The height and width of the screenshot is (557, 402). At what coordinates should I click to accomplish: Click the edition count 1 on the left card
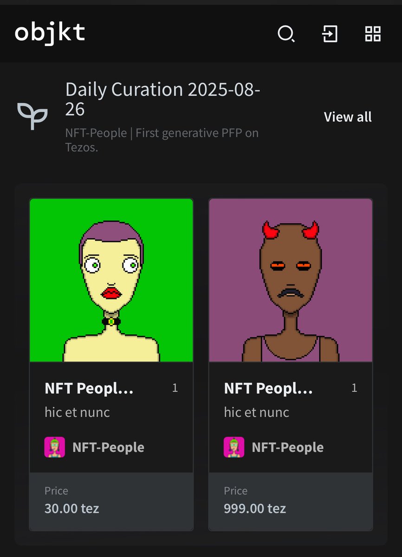pyautogui.click(x=175, y=388)
